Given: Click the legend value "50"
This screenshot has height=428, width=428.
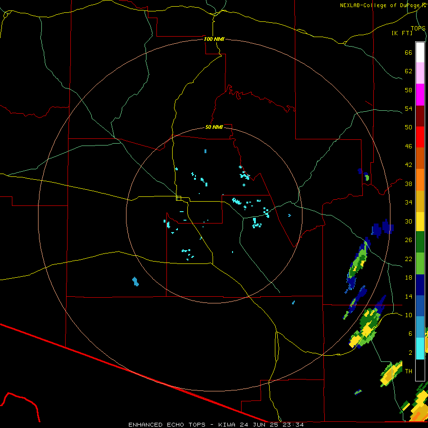Looking at the screenshot, I should coord(409,127).
